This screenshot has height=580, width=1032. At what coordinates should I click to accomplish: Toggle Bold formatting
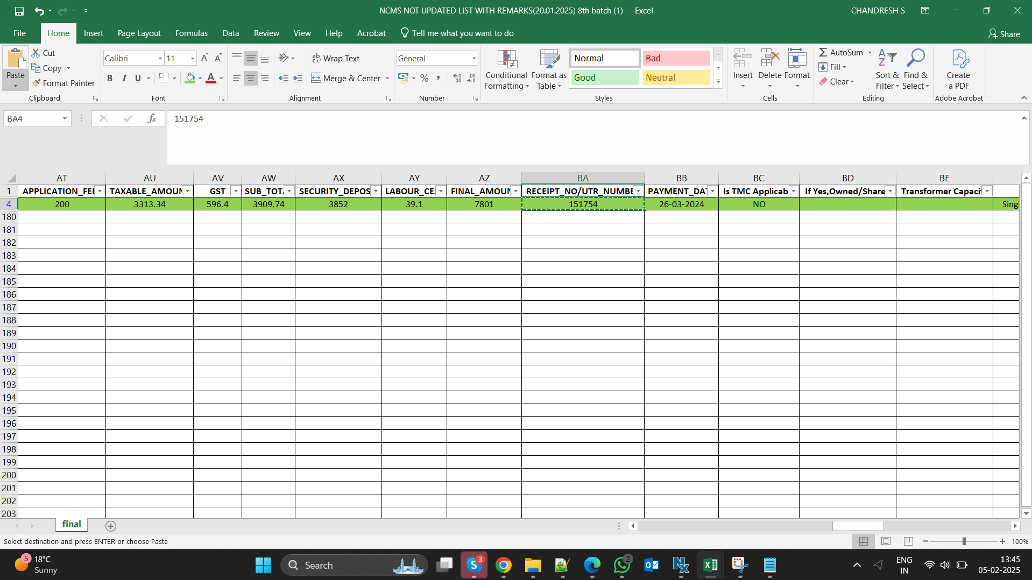[110, 79]
